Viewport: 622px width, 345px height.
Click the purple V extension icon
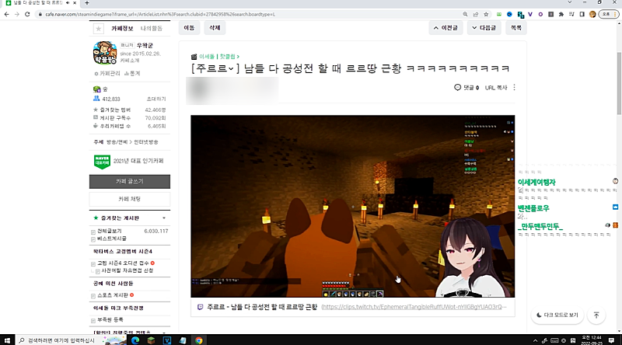point(530,14)
